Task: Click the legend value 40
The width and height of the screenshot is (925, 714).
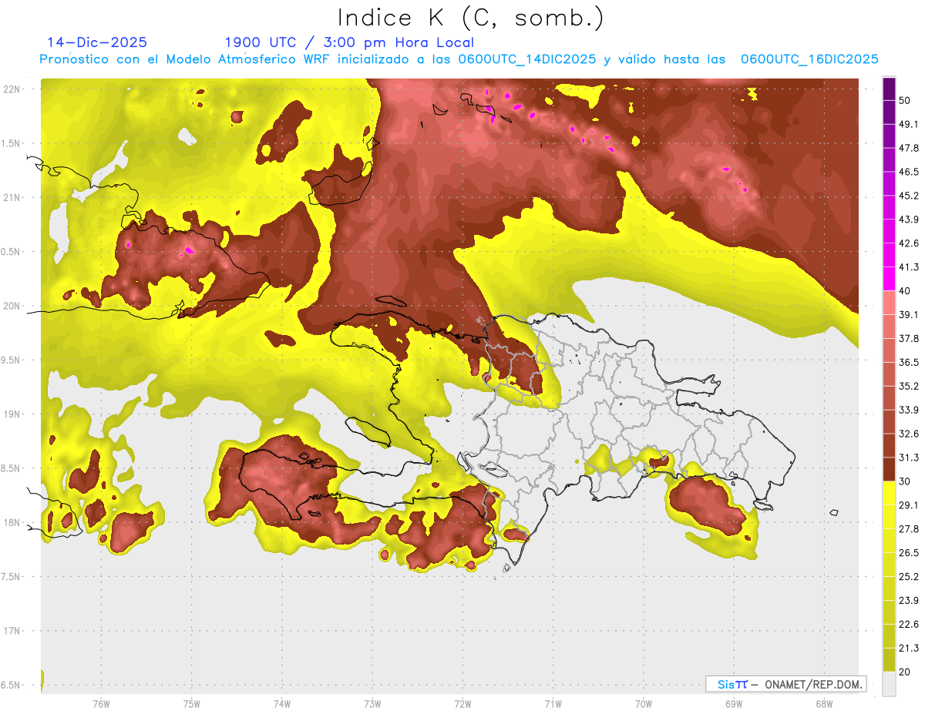Action: coord(904,291)
